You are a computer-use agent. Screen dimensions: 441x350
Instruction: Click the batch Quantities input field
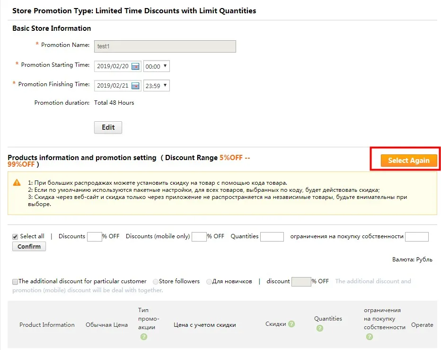[272, 236]
